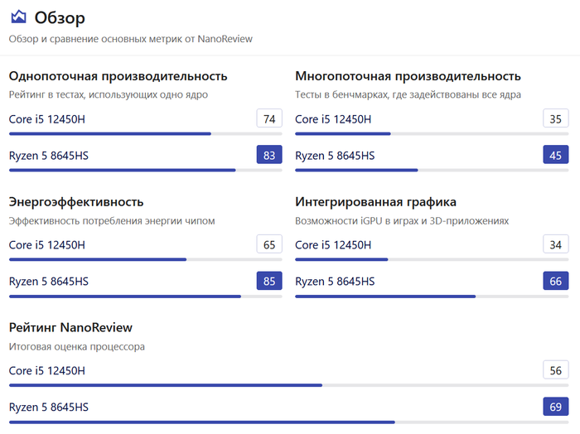This screenshot has height=434, width=580.
Task: Click NanoReview rating score 56 badge
Action: coord(555,371)
